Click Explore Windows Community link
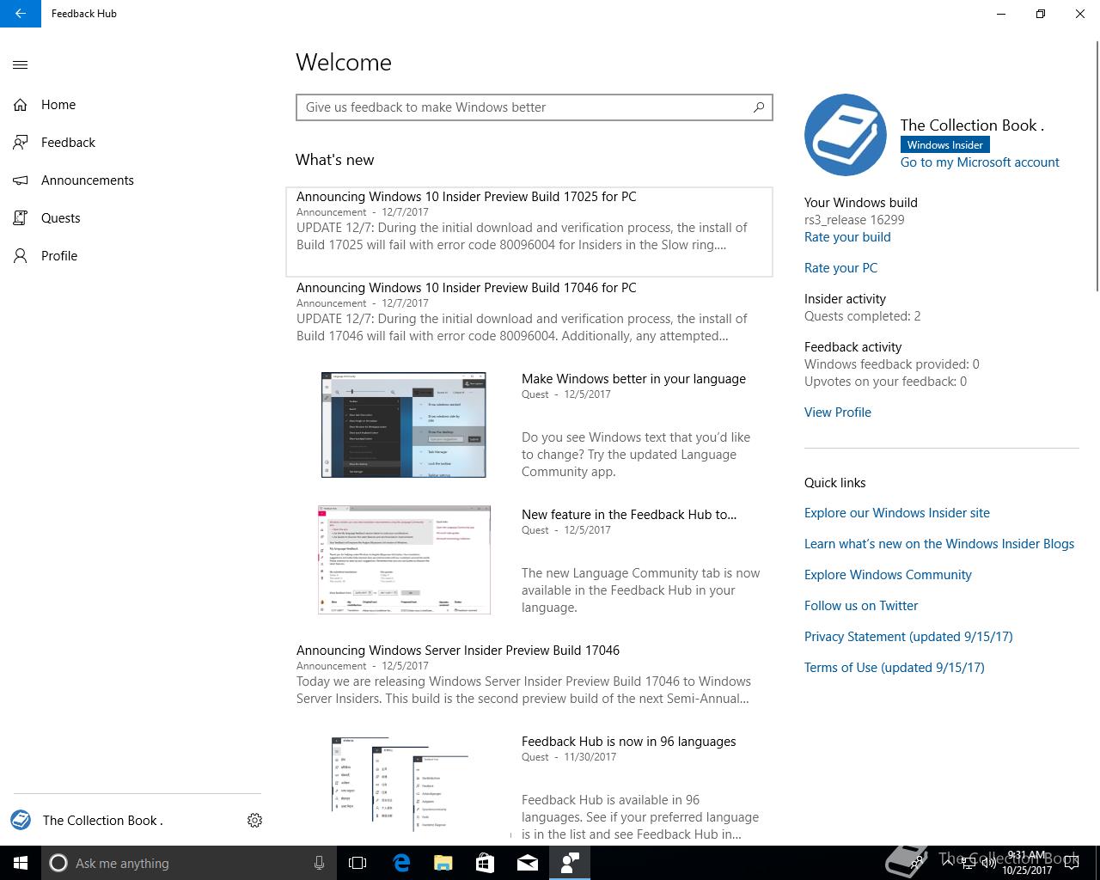 [x=888, y=575]
